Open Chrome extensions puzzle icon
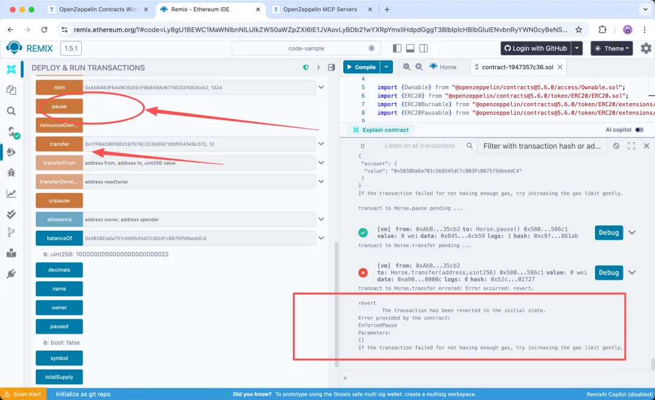 tap(602, 30)
